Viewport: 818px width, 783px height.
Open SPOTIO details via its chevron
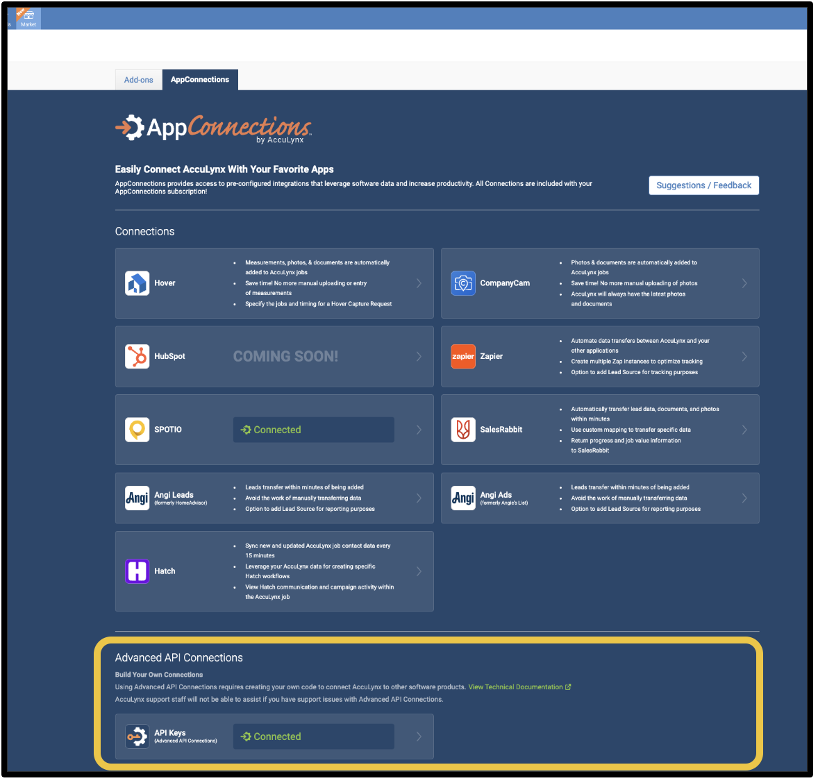coord(420,431)
